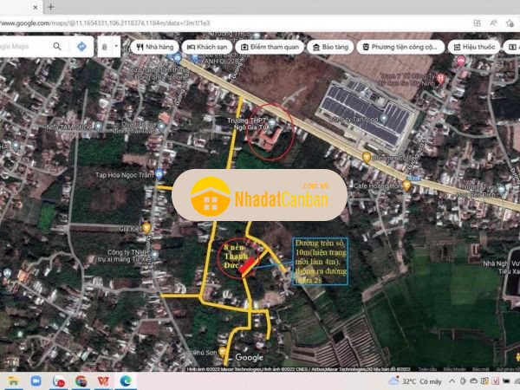Open Google Chrome from the taskbar
520x390 pixels.
pyautogui.click(x=81, y=380)
